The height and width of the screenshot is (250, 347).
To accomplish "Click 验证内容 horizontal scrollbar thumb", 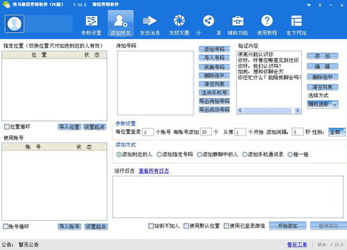I will (x=268, y=110).
